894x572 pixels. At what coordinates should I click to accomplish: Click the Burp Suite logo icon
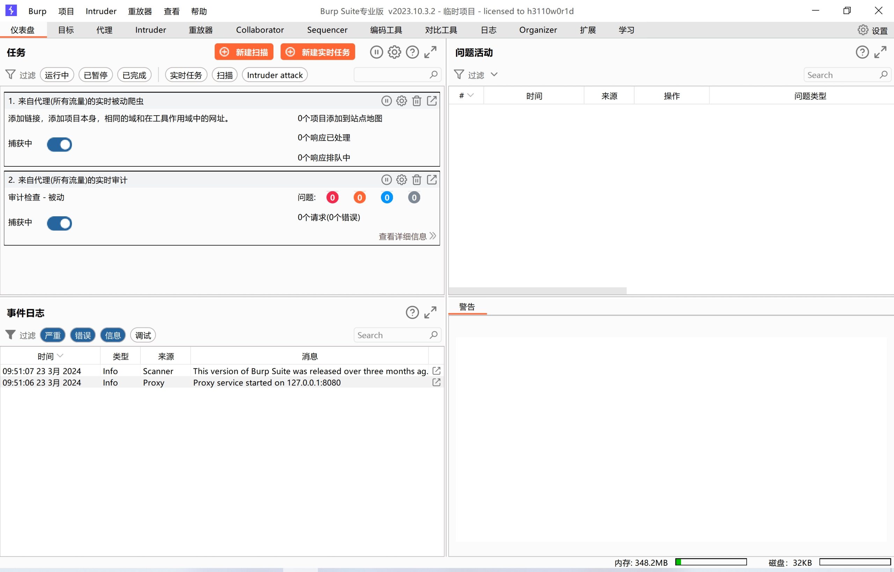pos(11,10)
